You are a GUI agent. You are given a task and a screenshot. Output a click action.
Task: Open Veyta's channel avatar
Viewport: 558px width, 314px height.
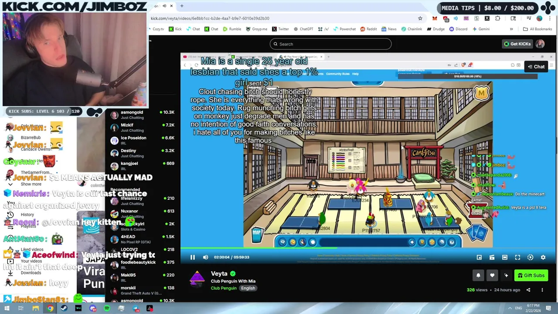[x=197, y=279]
